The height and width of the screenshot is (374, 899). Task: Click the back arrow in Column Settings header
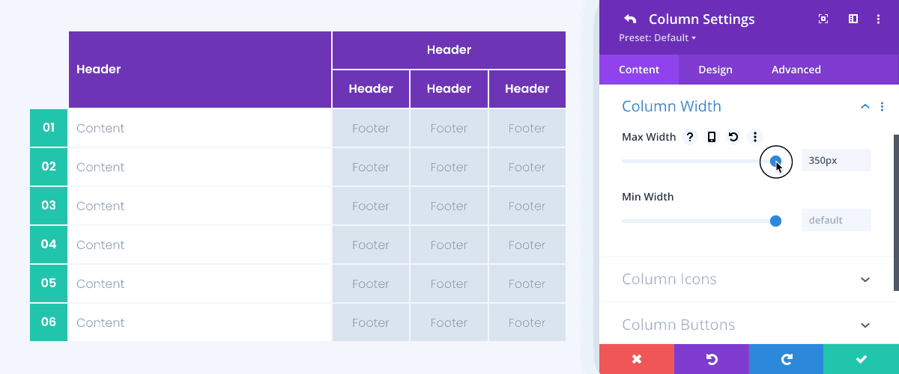click(630, 19)
